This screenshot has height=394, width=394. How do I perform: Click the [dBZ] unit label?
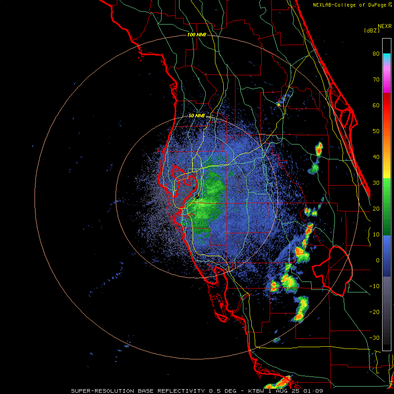pyautogui.click(x=372, y=30)
